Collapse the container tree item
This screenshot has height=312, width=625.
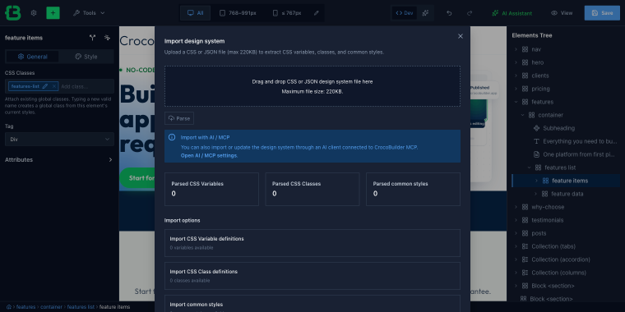tap(522, 115)
